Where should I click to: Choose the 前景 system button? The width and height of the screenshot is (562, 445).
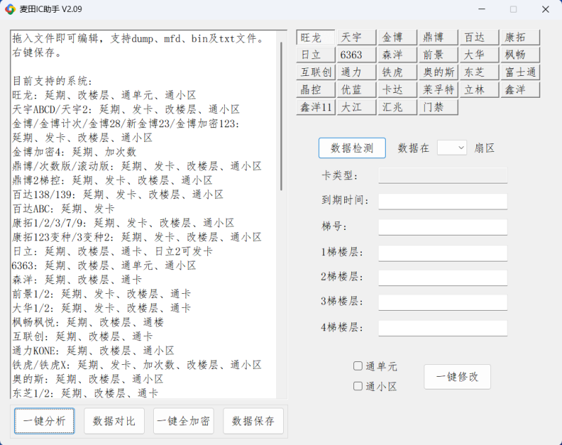pos(438,55)
